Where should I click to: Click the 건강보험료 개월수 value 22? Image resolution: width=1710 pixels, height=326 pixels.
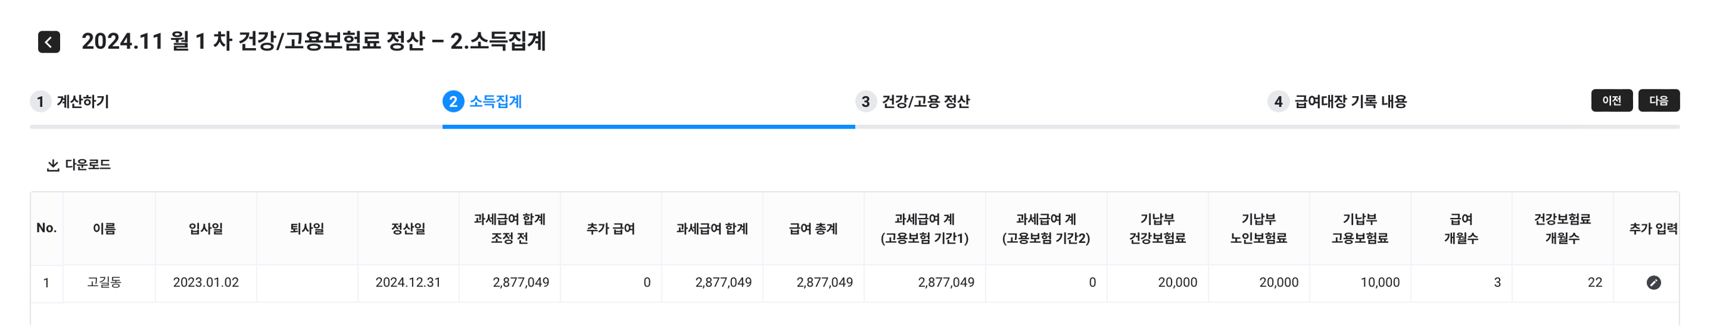1595,283
